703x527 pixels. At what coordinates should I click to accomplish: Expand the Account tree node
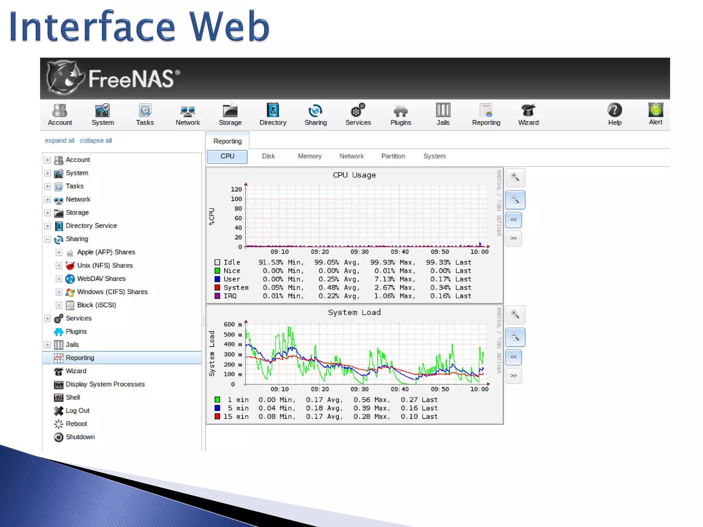(x=48, y=160)
